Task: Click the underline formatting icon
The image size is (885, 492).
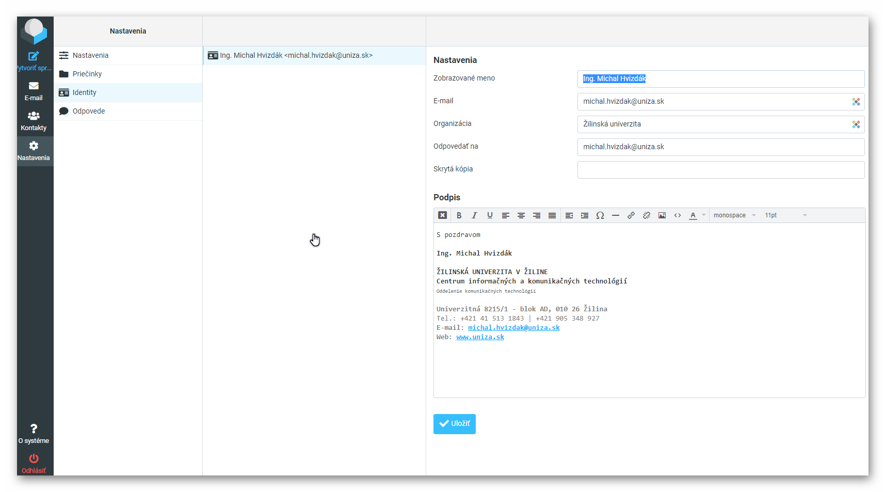Action: (490, 215)
